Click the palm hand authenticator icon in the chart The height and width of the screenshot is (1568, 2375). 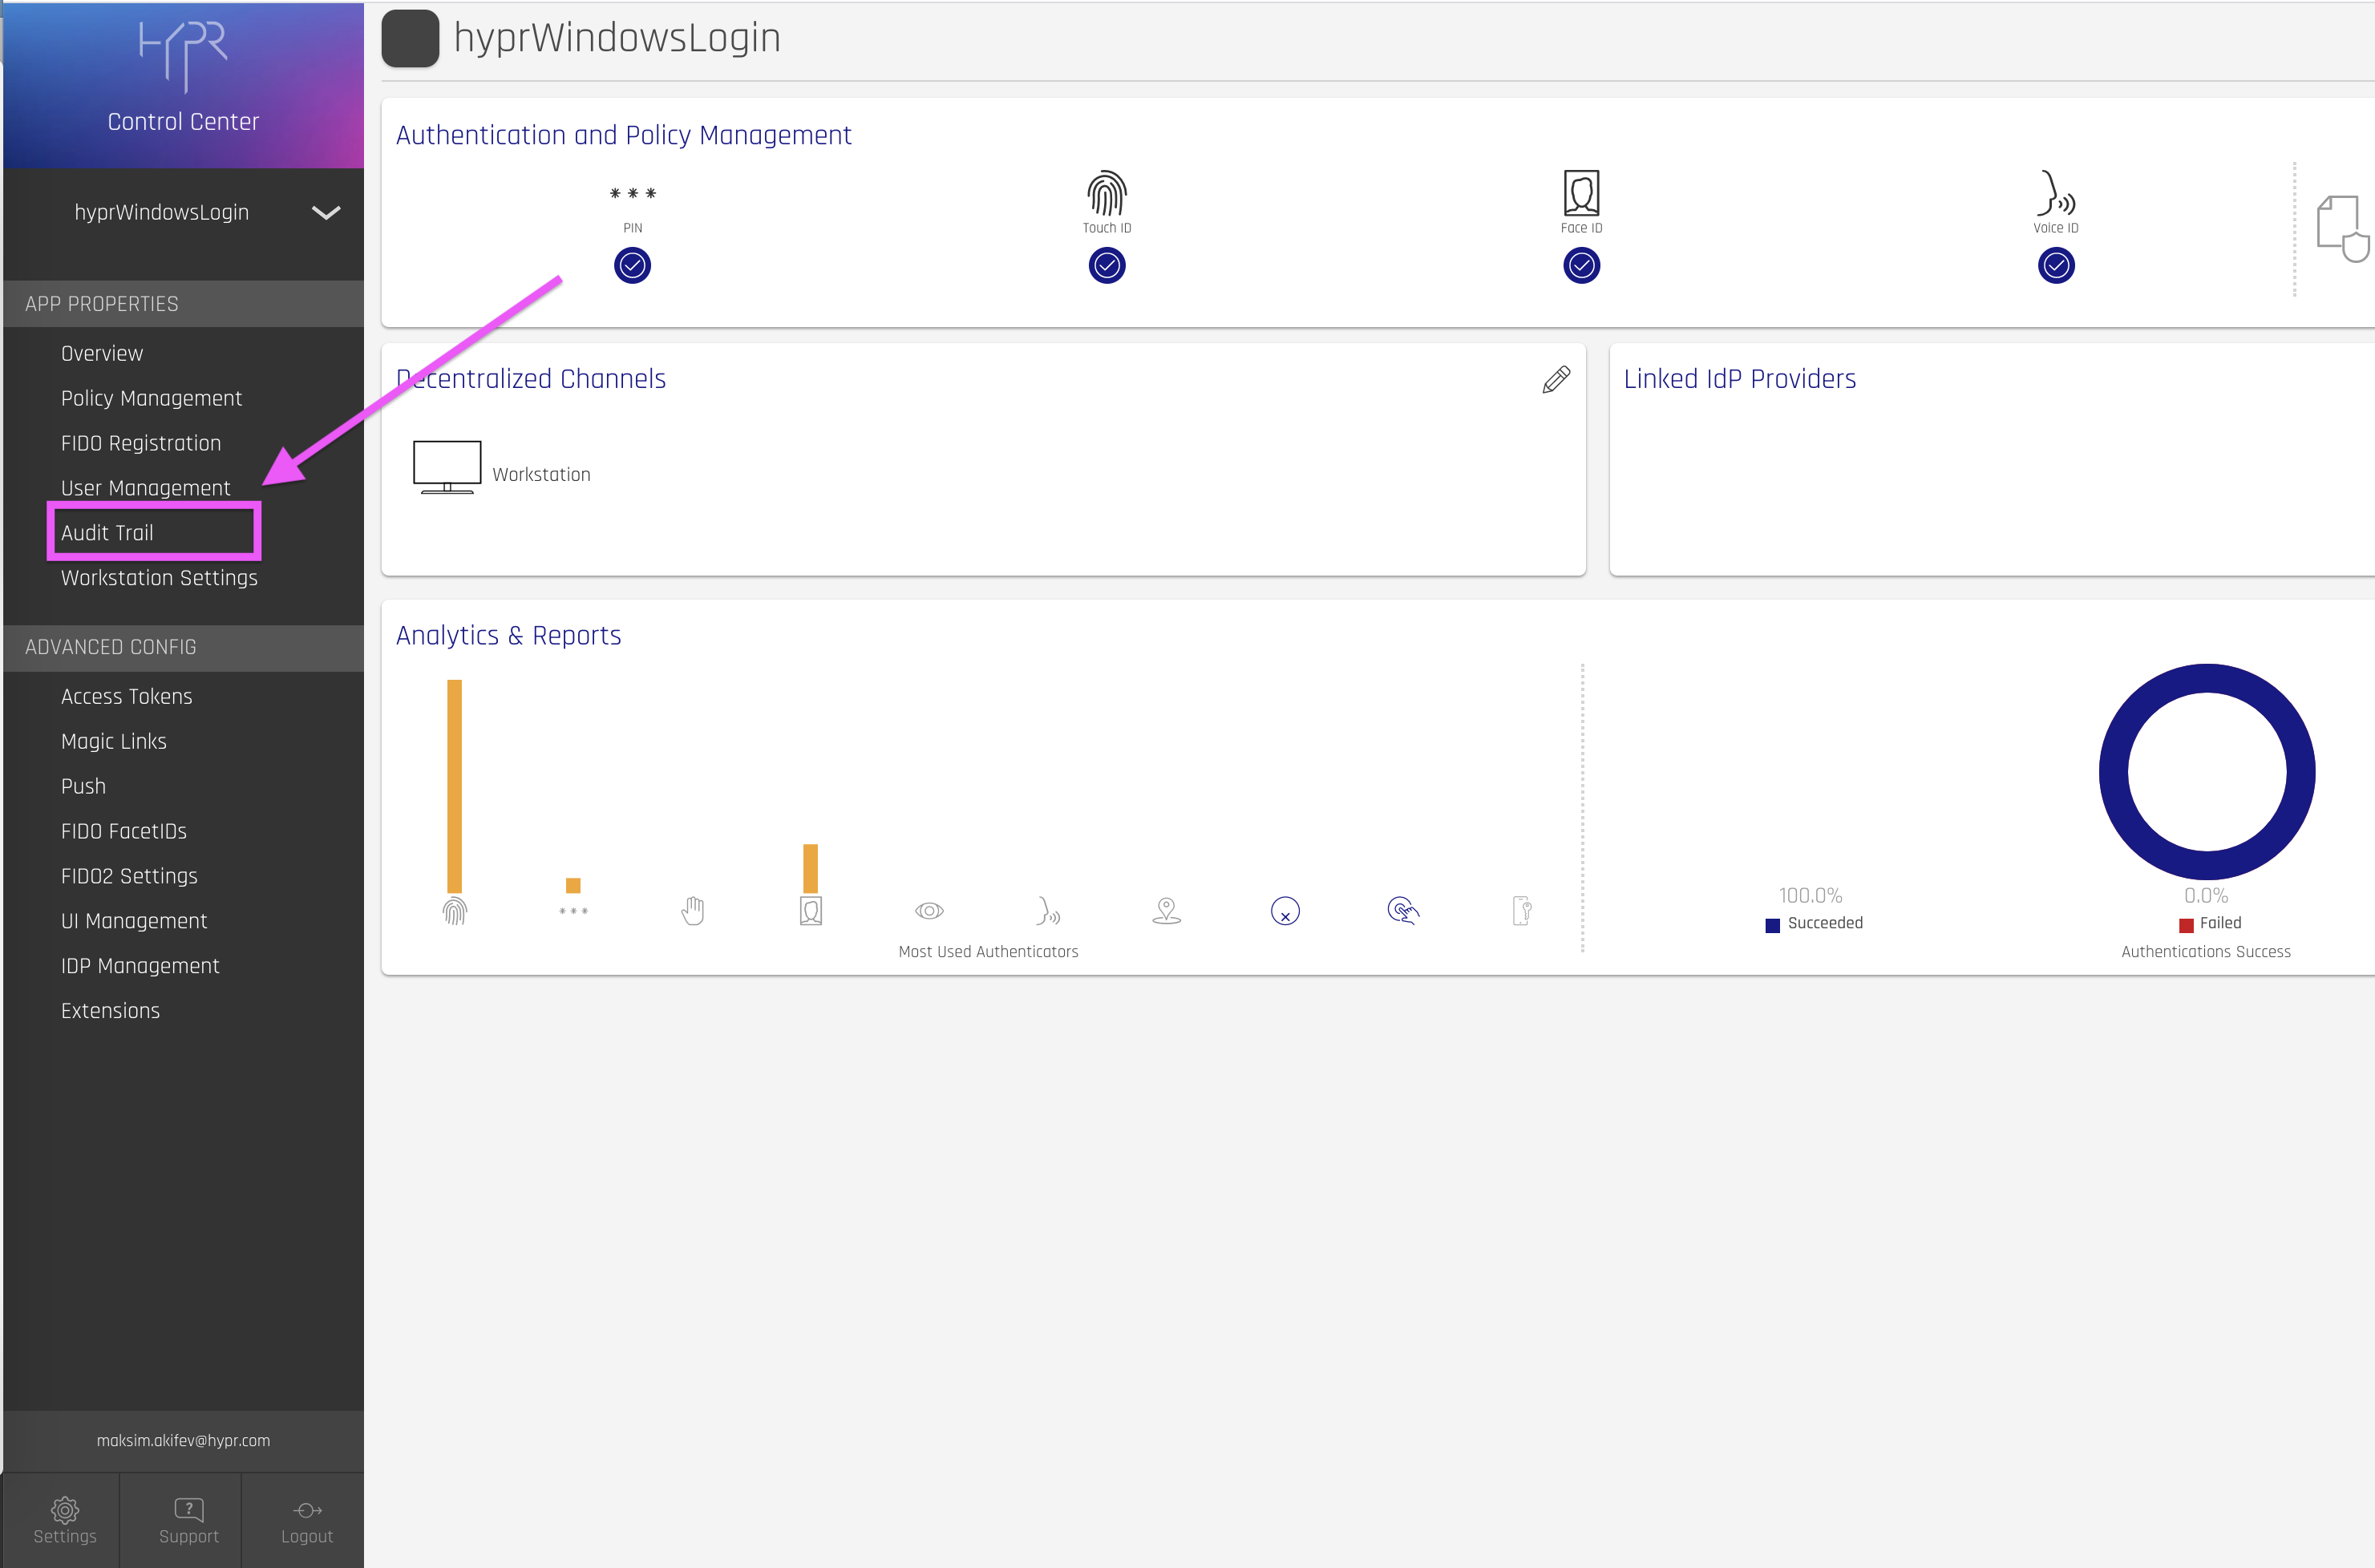[693, 911]
